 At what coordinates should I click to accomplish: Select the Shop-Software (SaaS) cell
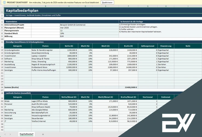pos(45,107)
